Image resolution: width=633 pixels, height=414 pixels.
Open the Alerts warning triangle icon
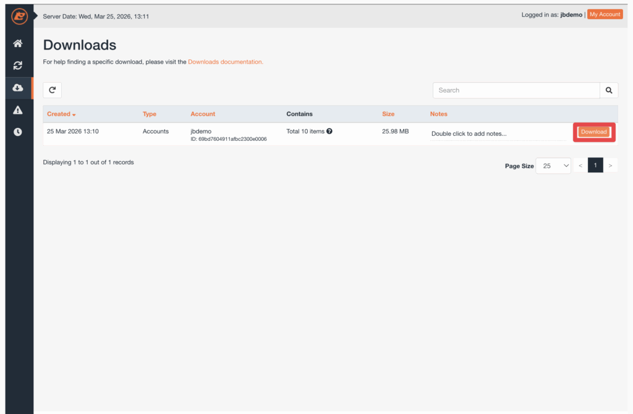click(x=18, y=110)
